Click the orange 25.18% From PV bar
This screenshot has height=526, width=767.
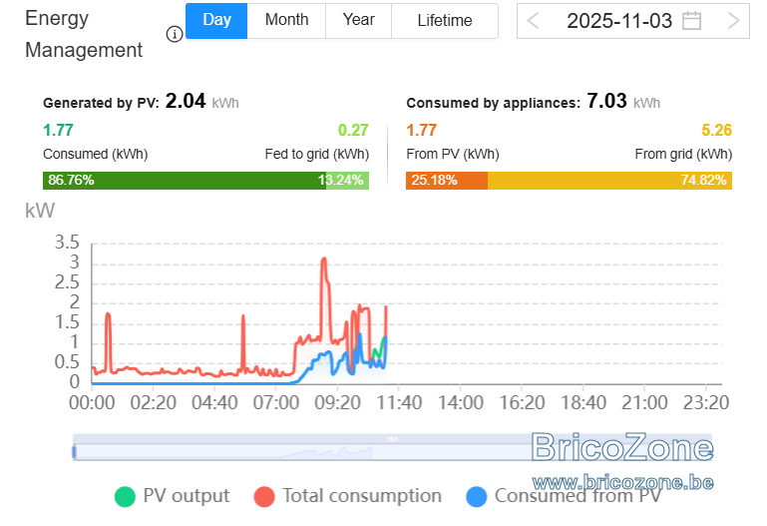point(447,180)
